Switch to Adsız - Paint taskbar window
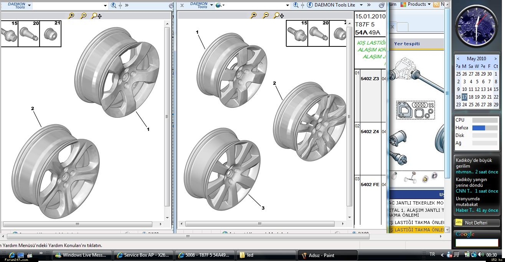The width and height of the screenshot is (505, 262). 328,255
